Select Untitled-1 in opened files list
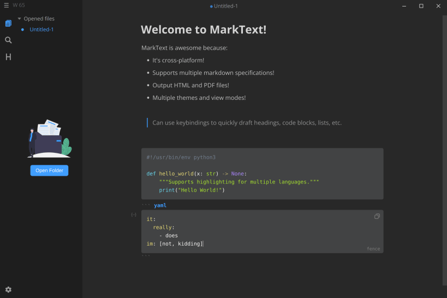This screenshot has width=447, height=298. (x=41, y=29)
